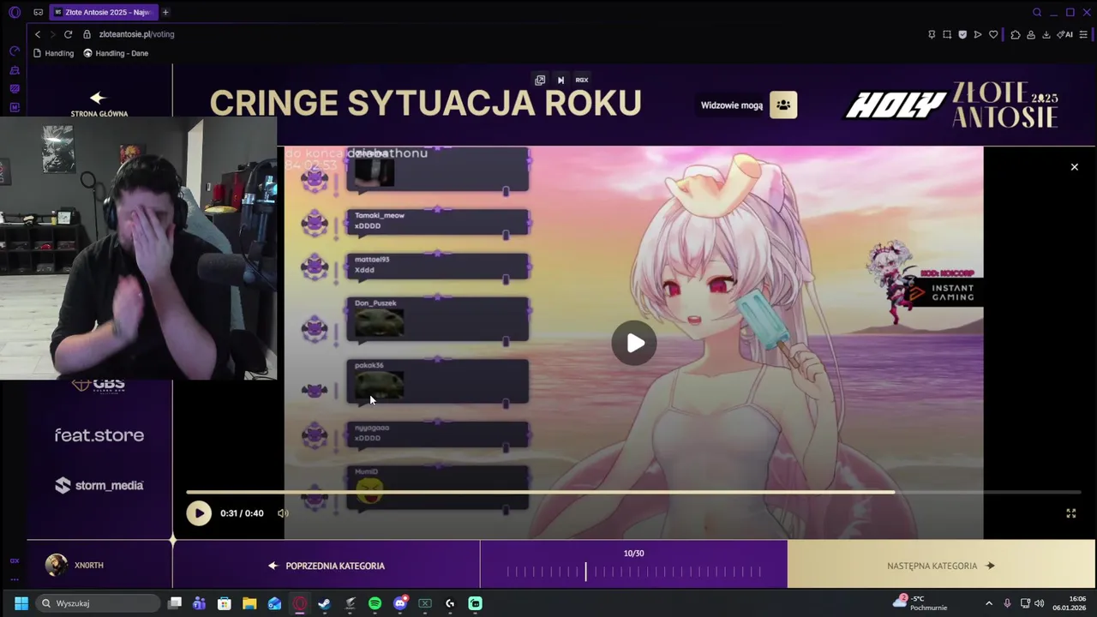The width and height of the screenshot is (1097, 617).
Task: Open Easy Setup sliders icon
Action: coord(1083,34)
